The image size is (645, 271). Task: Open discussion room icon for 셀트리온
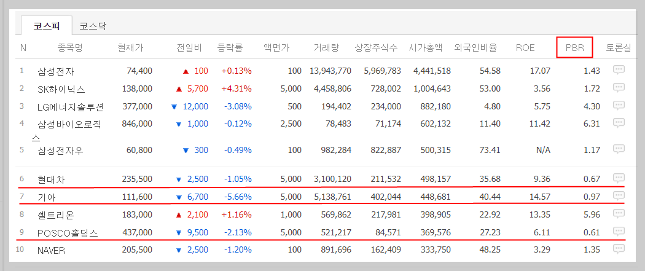[x=619, y=214]
